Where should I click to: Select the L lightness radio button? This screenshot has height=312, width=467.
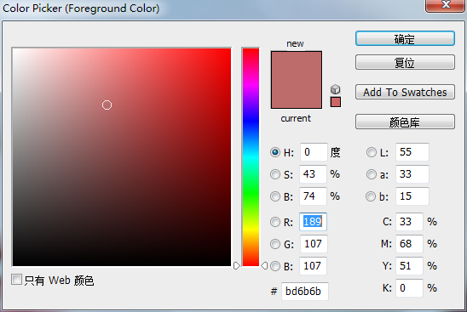coord(371,152)
